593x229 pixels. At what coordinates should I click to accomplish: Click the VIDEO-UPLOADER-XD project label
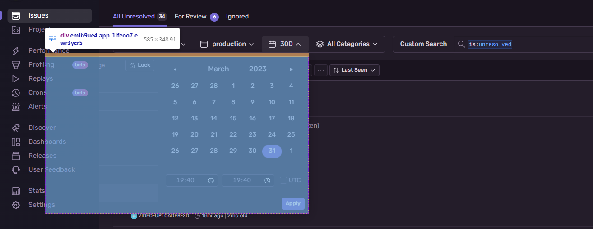point(163,215)
